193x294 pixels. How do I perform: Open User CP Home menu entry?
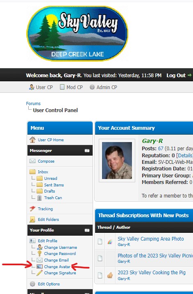pyautogui.click(x=51, y=140)
